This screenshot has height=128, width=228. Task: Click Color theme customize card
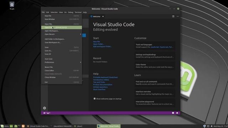155,66
